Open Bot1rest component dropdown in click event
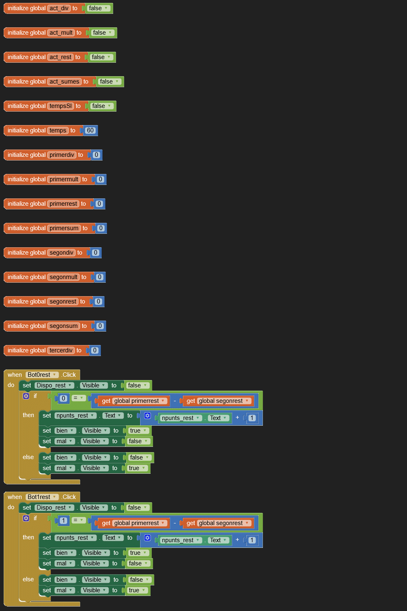Image resolution: width=407 pixels, height=611 pixels. point(55,497)
